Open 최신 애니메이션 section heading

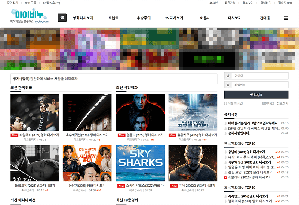tap(23, 200)
